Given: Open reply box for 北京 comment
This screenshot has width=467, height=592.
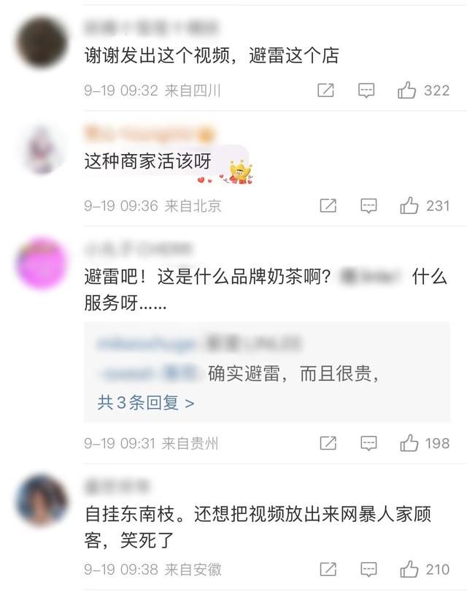Looking at the screenshot, I should tap(368, 206).
